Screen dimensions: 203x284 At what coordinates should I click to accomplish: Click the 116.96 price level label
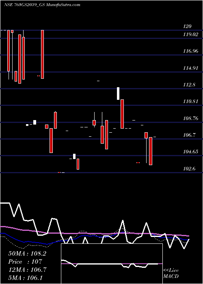[x=191, y=51]
